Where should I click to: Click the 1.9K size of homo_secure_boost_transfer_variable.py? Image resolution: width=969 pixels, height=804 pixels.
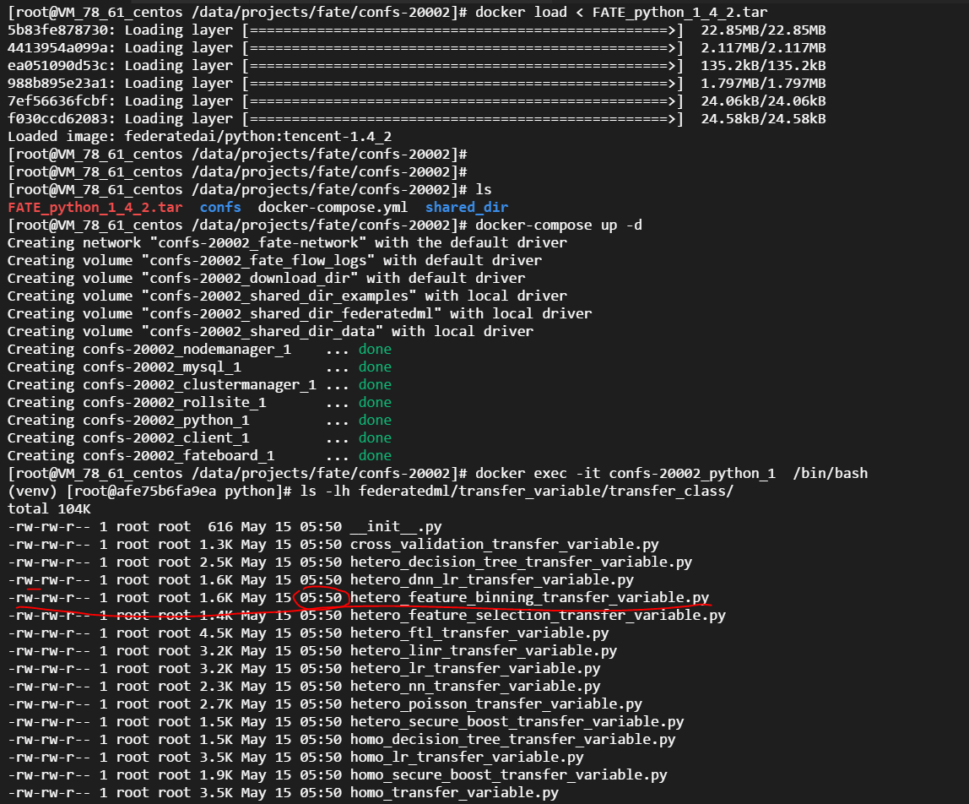tap(216, 775)
